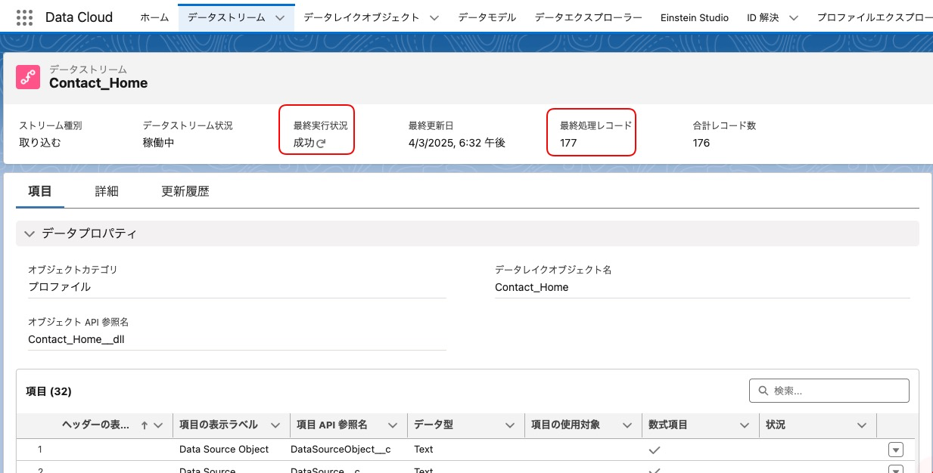Click the Contact_Home page title
The width and height of the screenshot is (933, 473).
[98, 83]
